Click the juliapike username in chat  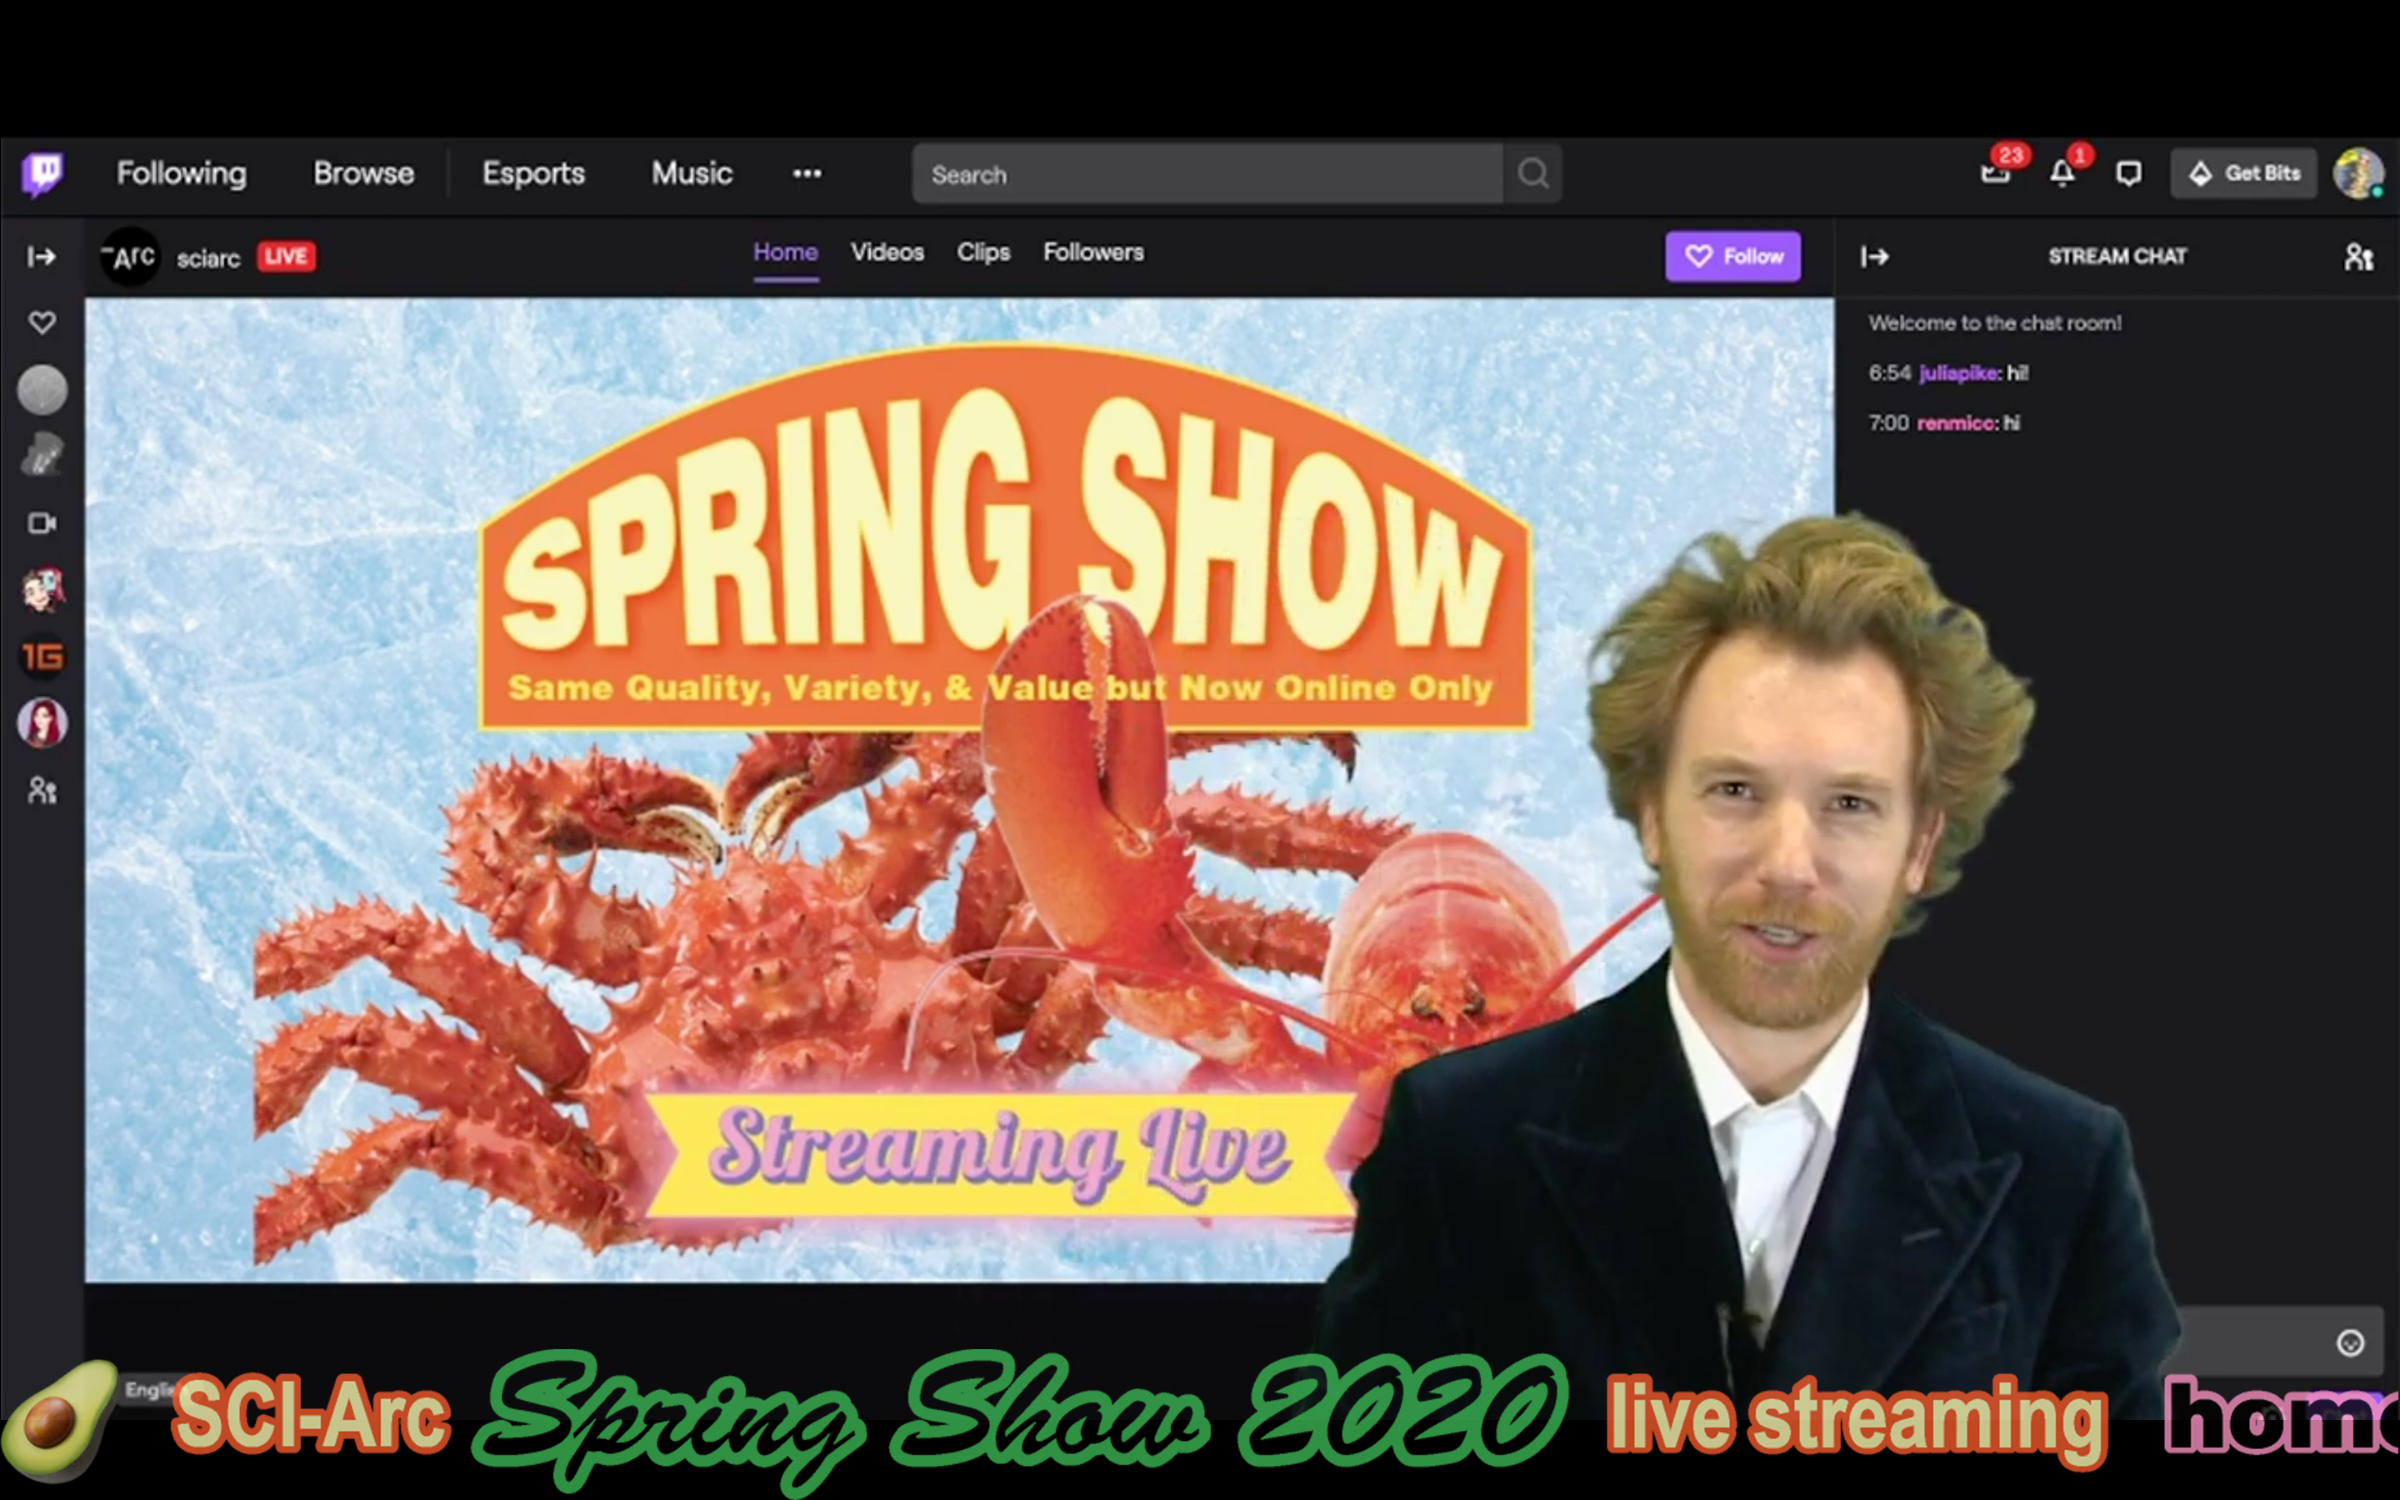coord(1958,373)
